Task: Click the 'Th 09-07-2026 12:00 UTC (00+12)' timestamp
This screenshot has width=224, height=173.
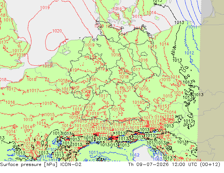Action: pos(174,165)
